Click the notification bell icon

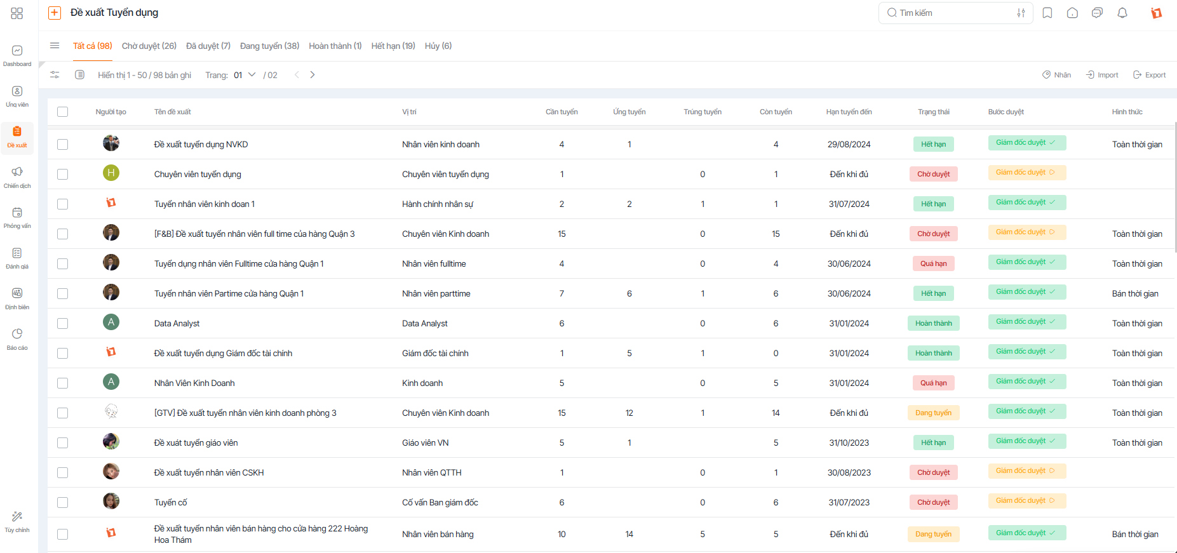1122,13
